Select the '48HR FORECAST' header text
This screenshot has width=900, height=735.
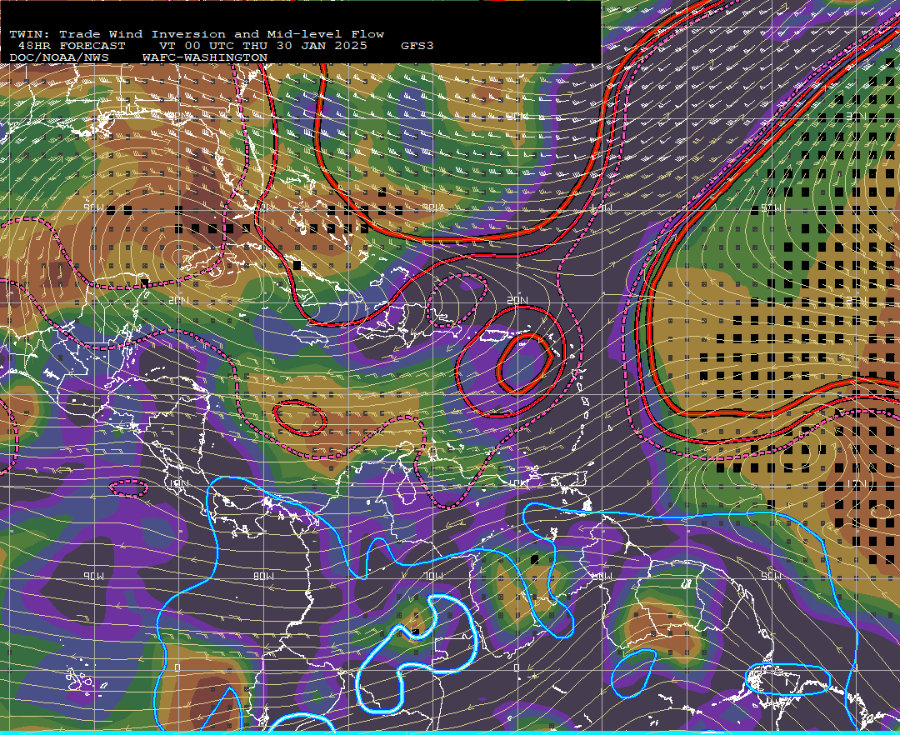(x=71, y=46)
